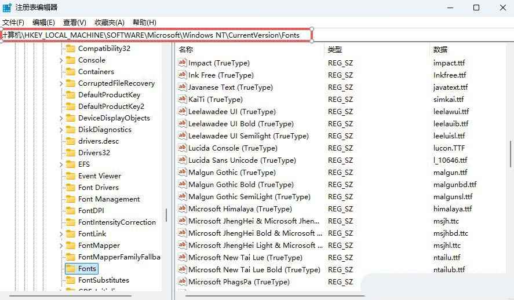Viewport: 514px width, 300px height.
Task: Select the Leelawadee UI Bold (TrueType) value
Action: click(x=240, y=124)
